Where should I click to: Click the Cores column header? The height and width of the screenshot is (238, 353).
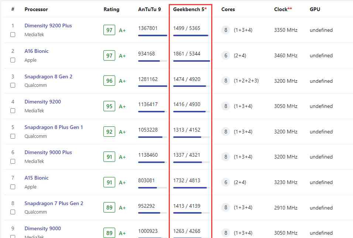coord(228,9)
